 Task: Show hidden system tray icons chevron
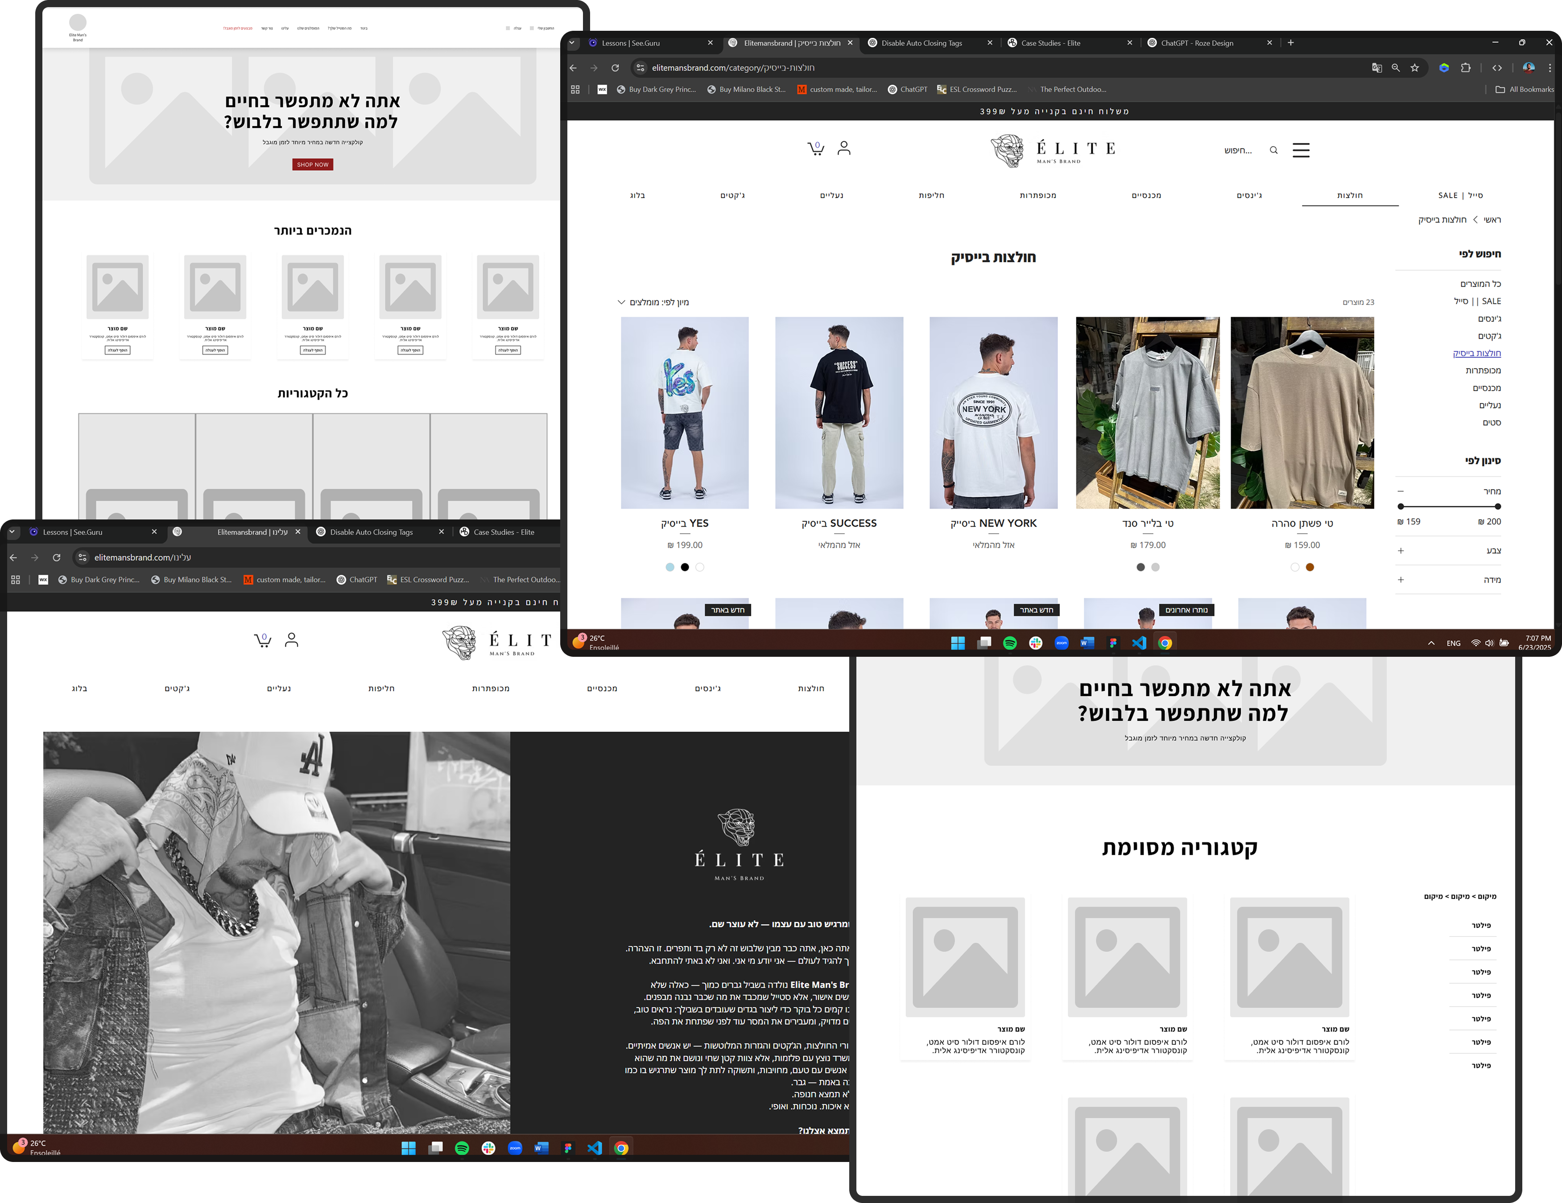pyautogui.click(x=1431, y=643)
